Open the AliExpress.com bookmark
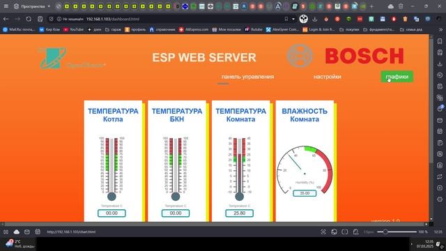Image resolution: width=446 pixels, height=251 pixels. click(194, 29)
